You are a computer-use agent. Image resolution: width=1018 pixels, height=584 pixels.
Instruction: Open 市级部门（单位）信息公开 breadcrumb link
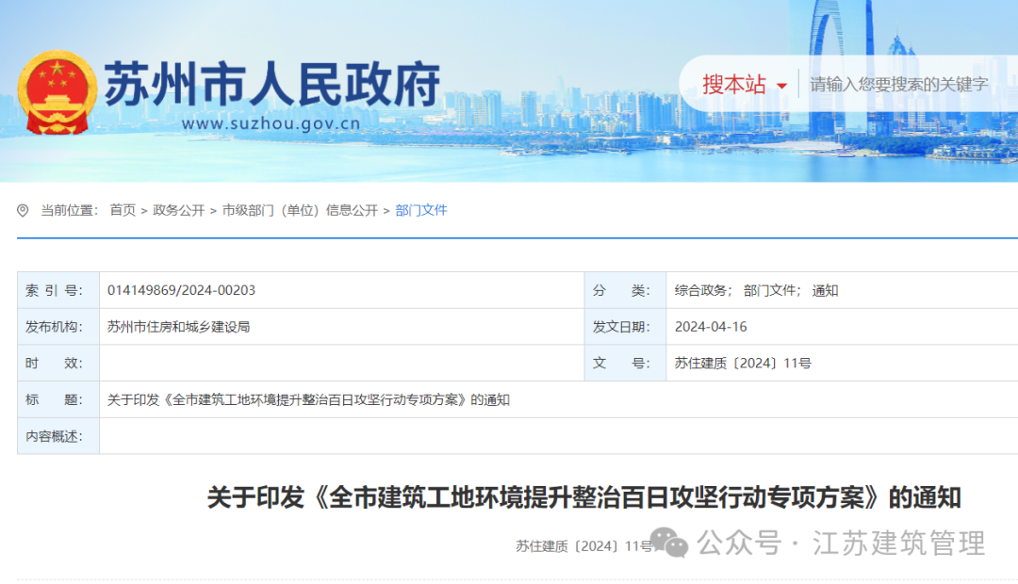[x=300, y=210]
